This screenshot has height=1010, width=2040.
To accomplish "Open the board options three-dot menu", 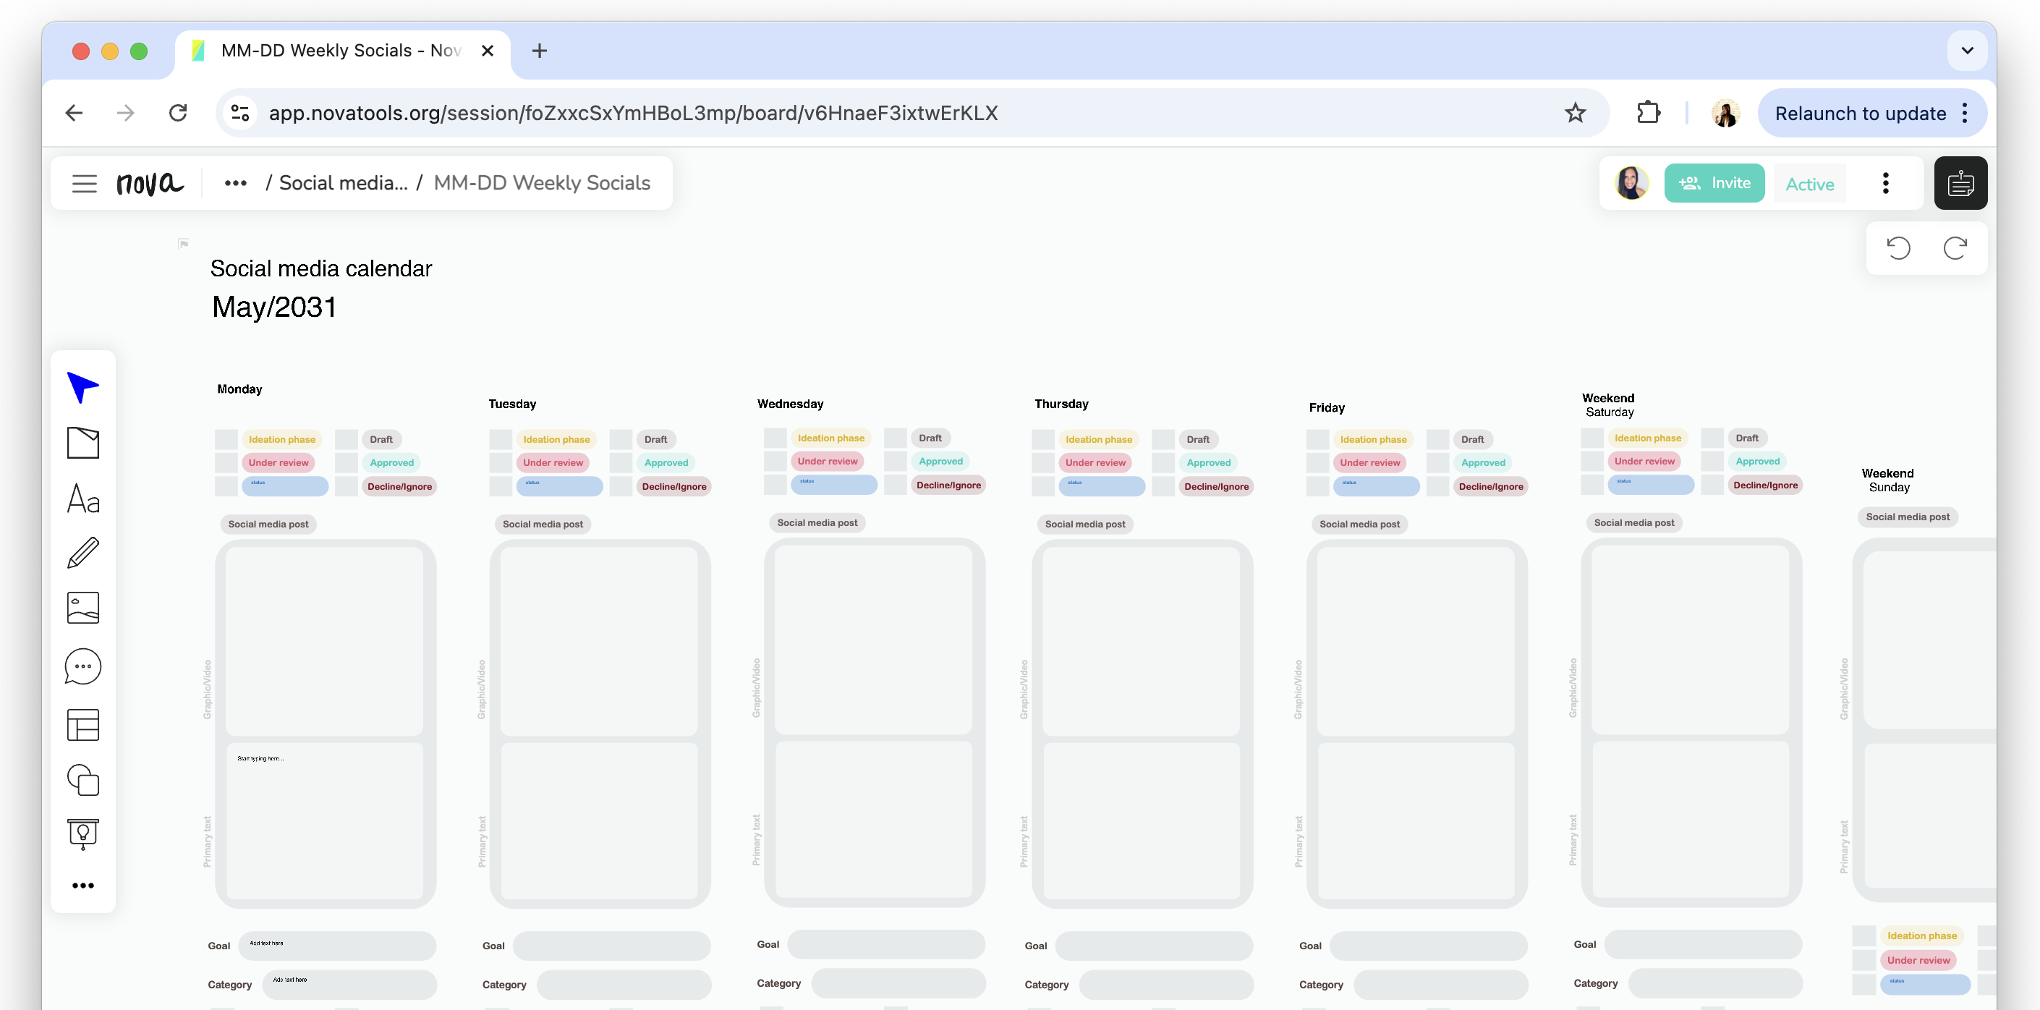I will click(1884, 183).
